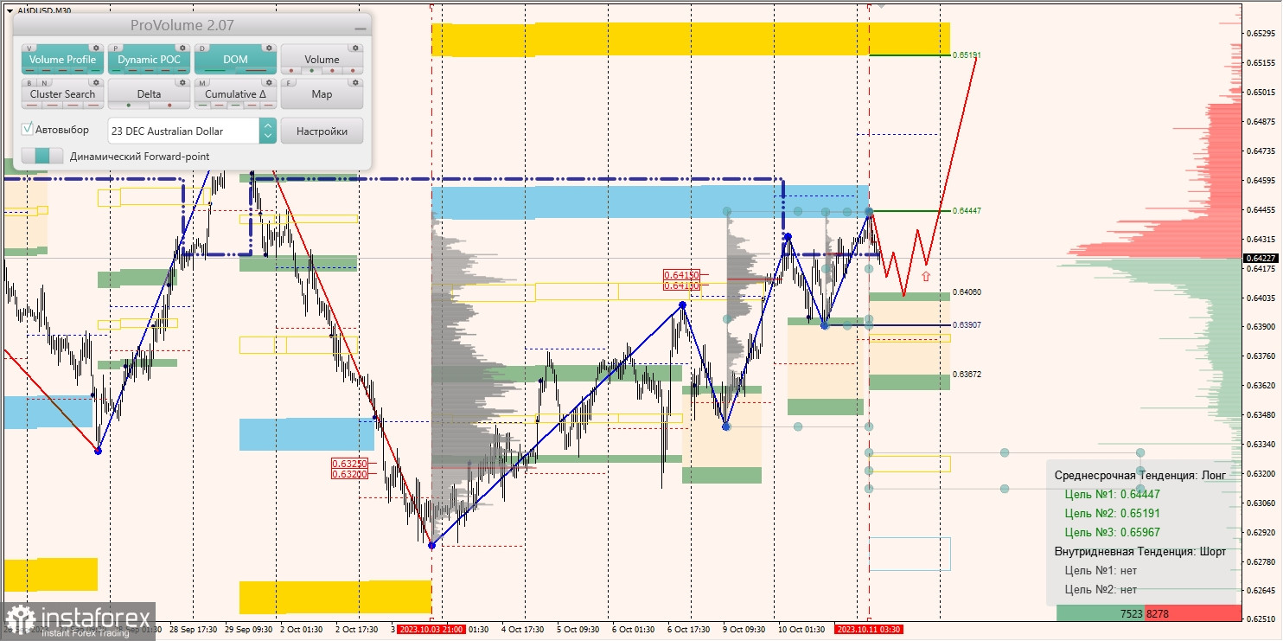Click the 0.63672 level label
1283x641 pixels.
tap(967, 375)
